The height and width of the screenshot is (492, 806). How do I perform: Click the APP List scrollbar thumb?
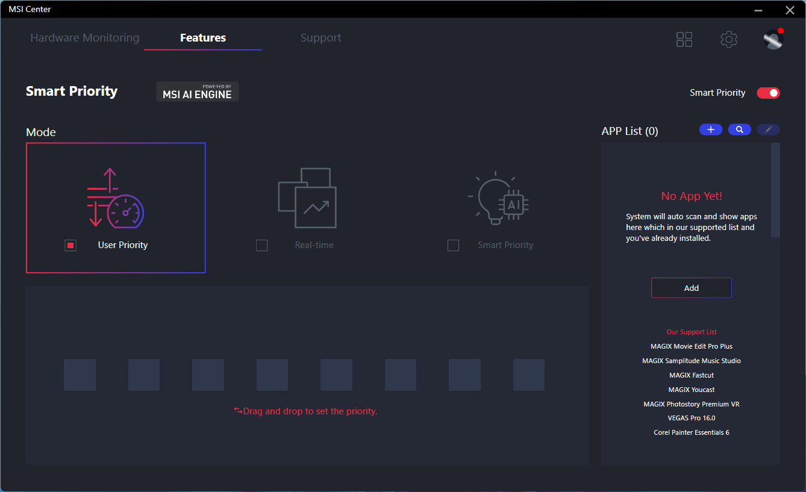776,190
